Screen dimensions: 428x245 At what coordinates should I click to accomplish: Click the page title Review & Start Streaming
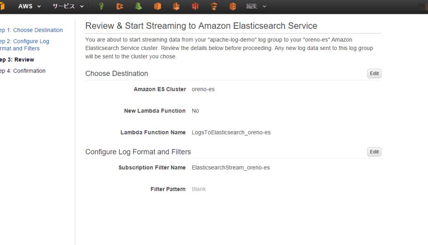click(x=201, y=26)
